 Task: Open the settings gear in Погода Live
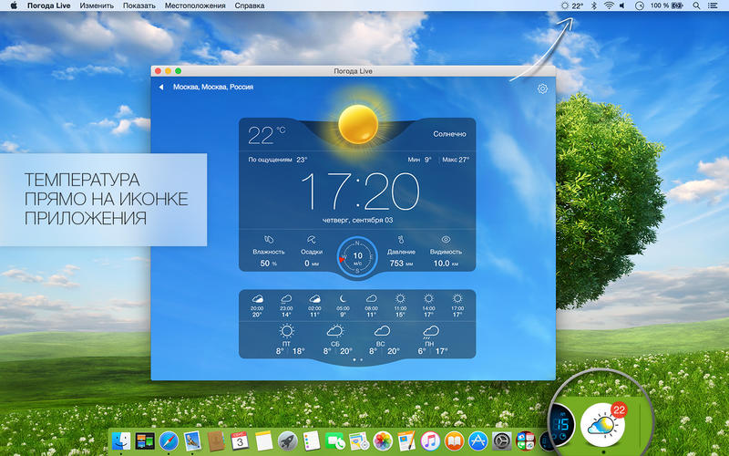542,88
